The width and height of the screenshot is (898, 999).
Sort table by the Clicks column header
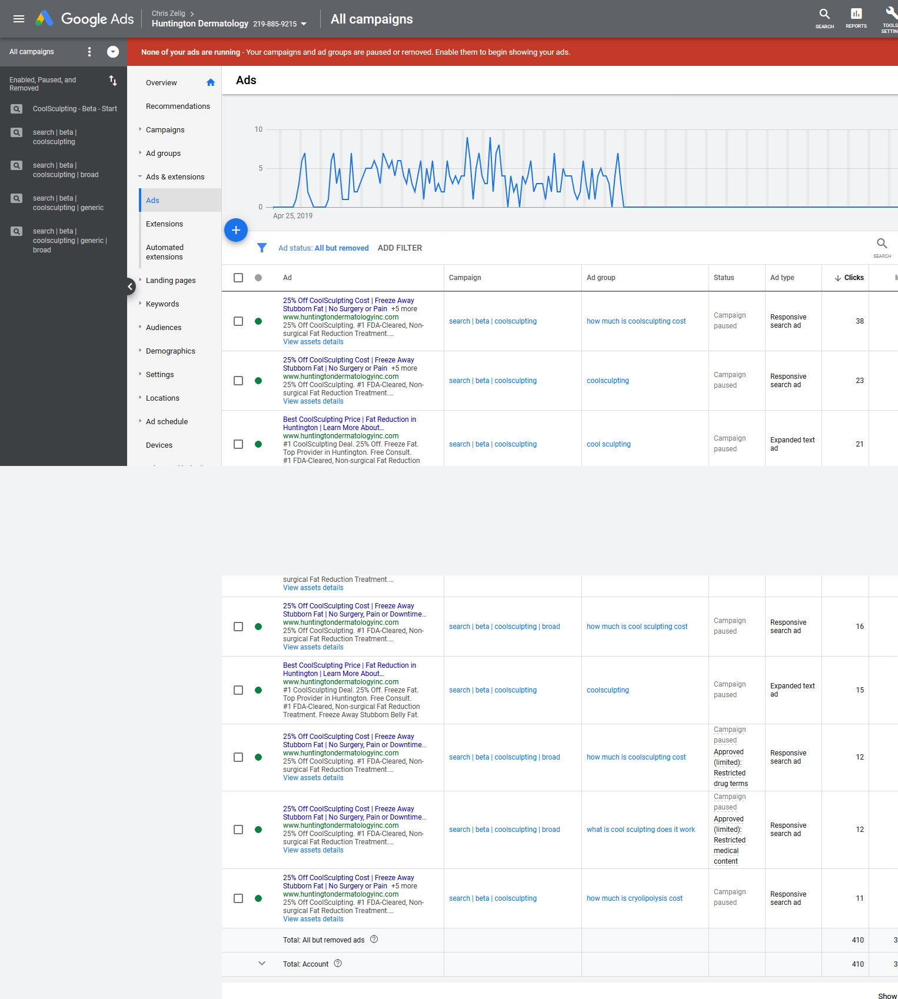(x=849, y=278)
